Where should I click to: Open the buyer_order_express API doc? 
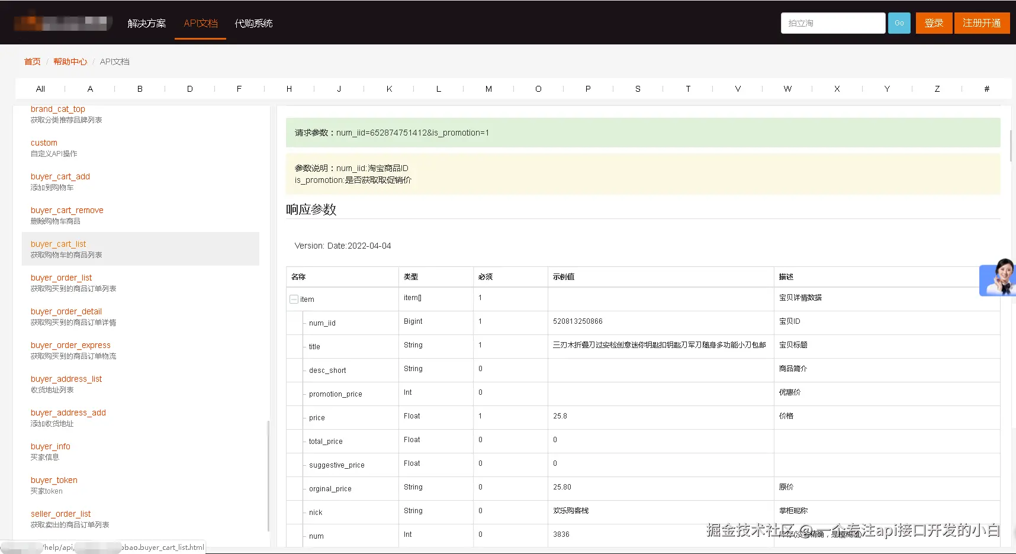coord(70,345)
